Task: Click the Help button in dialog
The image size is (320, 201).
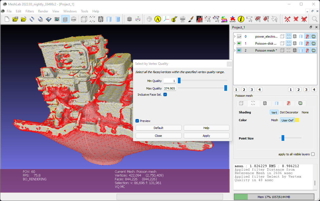Action: click(x=207, y=128)
